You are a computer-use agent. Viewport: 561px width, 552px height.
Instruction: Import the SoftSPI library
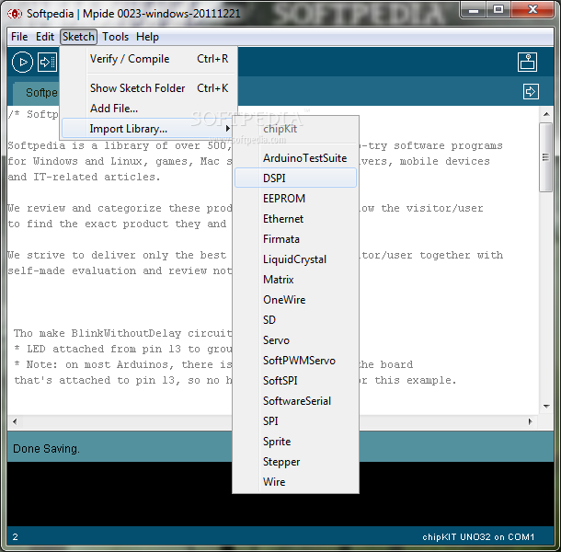coord(295,381)
